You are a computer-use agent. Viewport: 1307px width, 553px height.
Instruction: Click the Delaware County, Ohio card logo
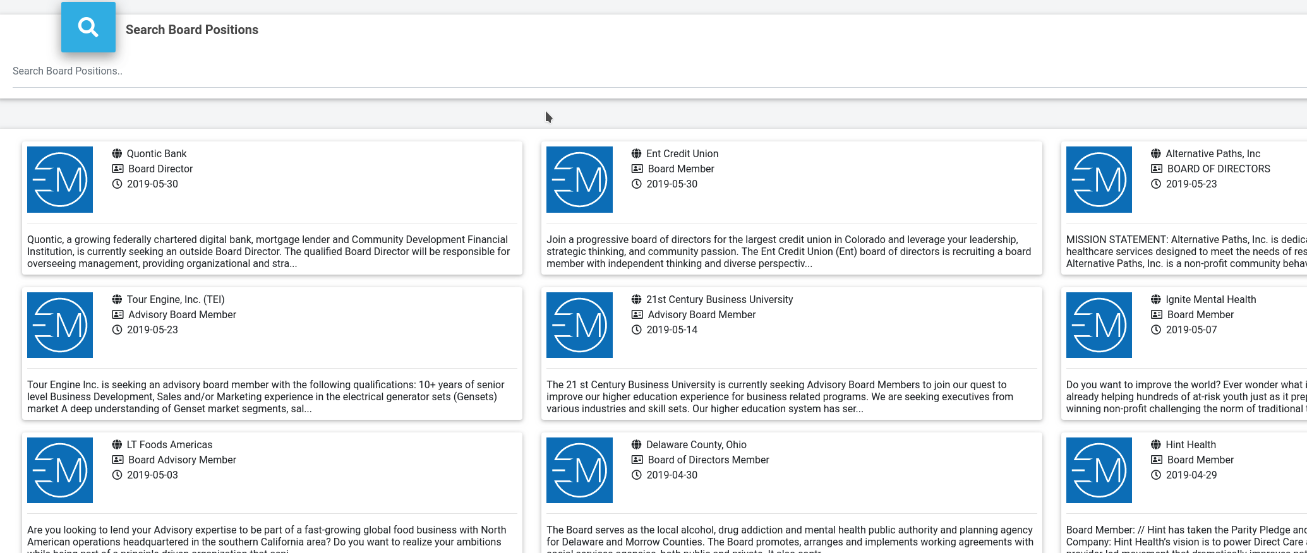coord(579,470)
